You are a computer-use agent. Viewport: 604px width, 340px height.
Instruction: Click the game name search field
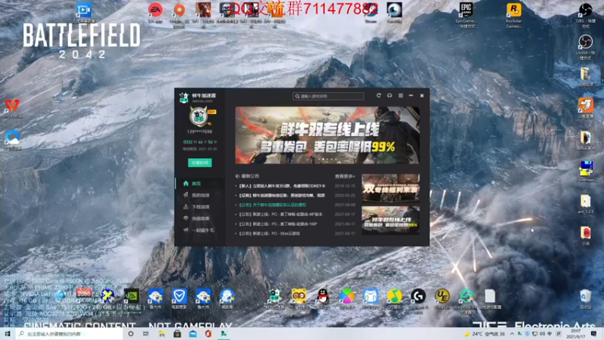click(328, 96)
